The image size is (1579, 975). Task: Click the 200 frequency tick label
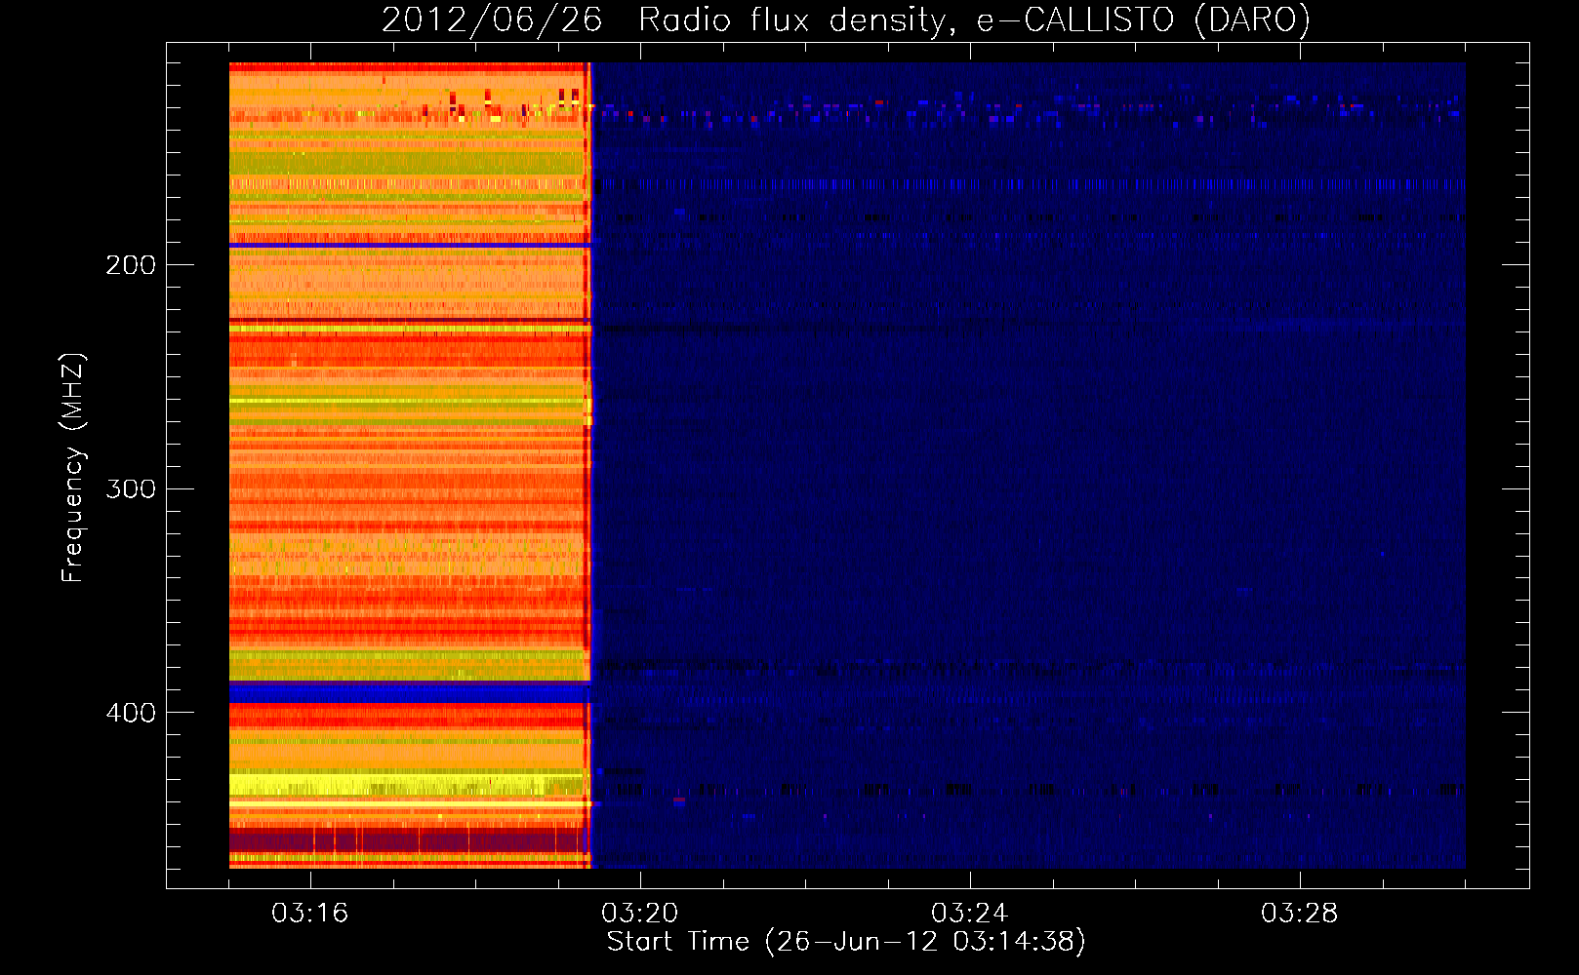point(131,265)
